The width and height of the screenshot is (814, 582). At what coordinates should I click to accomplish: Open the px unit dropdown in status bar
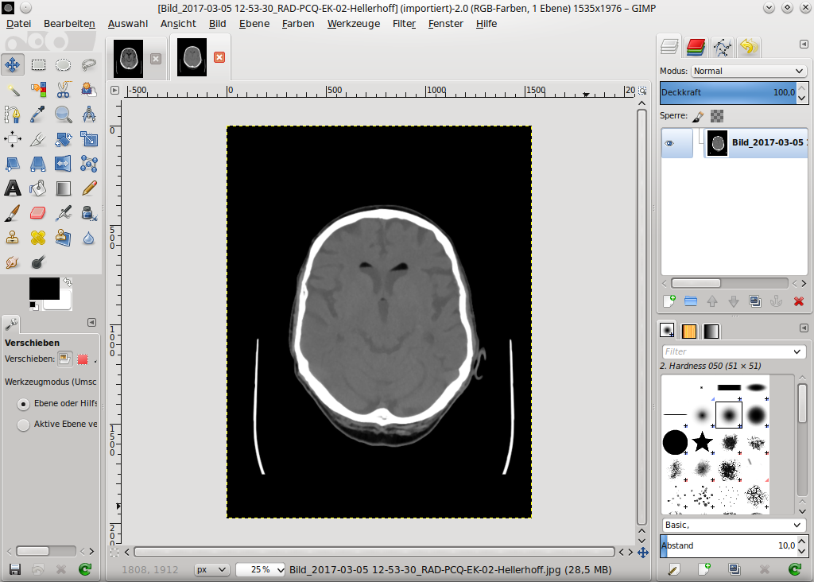[211, 569]
